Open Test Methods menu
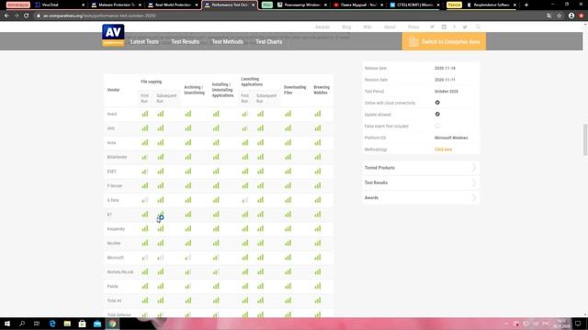Viewport: 588px width, 330px height. click(227, 41)
